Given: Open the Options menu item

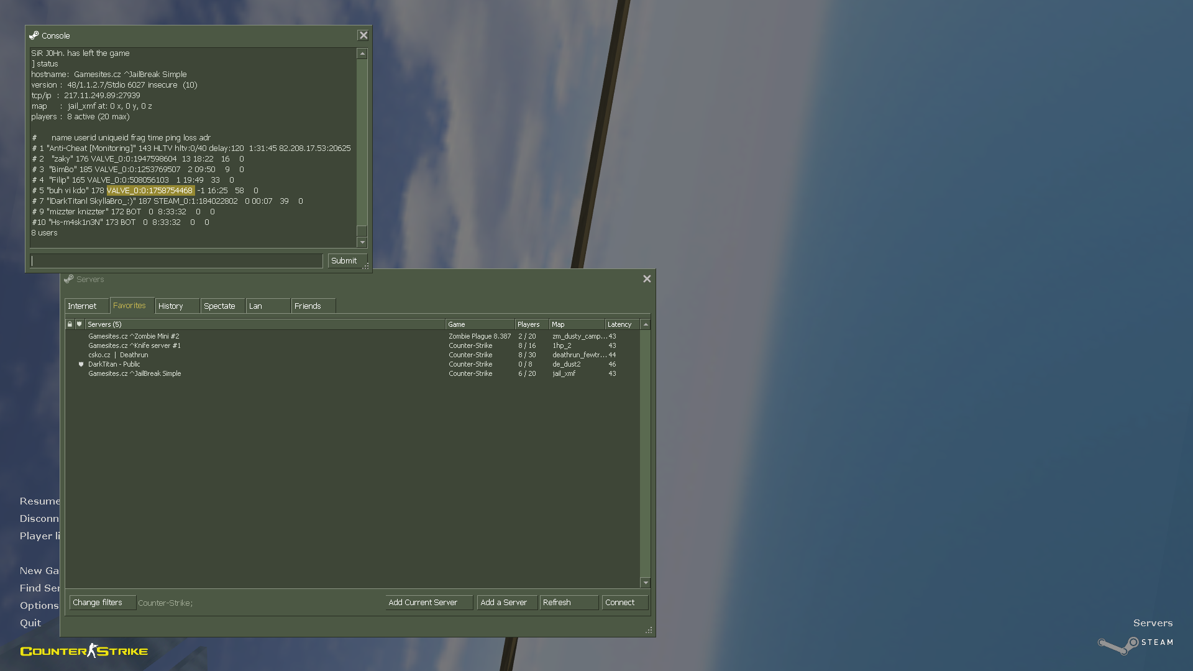Looking at the screenshot, I should (39, 605).
